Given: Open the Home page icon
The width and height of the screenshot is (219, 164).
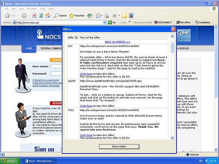Looking at the screenshot, I should (48, 16).
